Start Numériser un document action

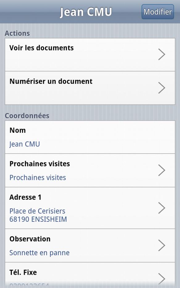pyautogui.click(x=51, y=81)
